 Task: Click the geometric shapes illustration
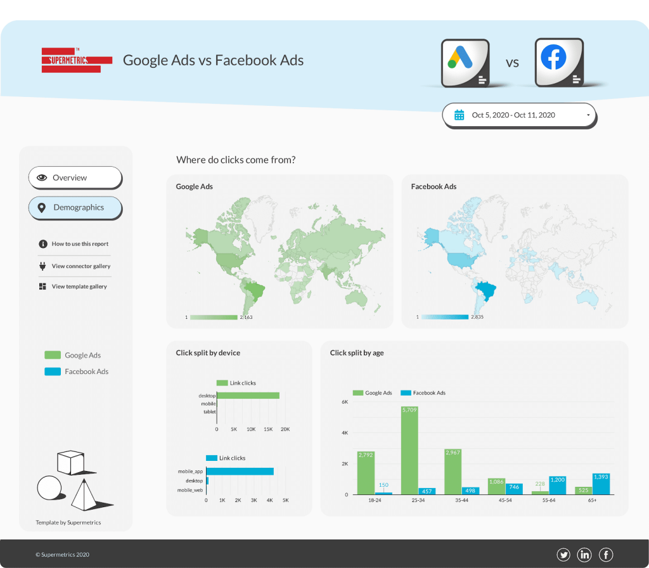click(x=75, y=481)
